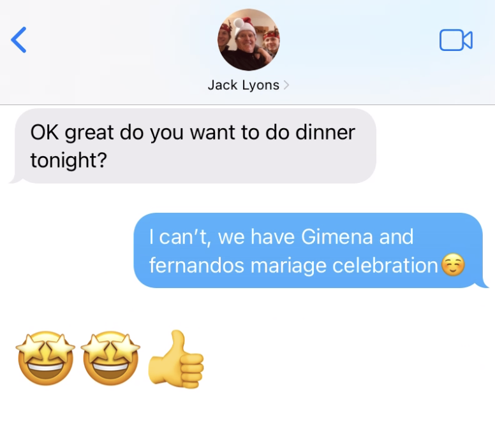Screen dimensions: 495x432
Task: Select the blue marriage celebration message bubble
Action: [x=311, y=250]
